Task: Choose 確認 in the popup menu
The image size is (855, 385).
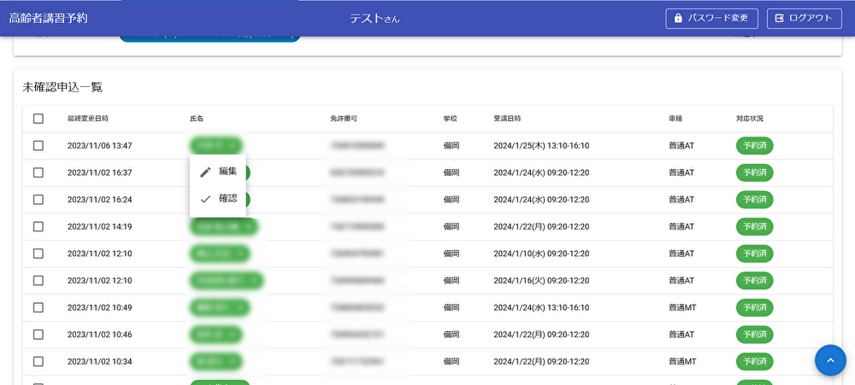Action: (217, 199)
